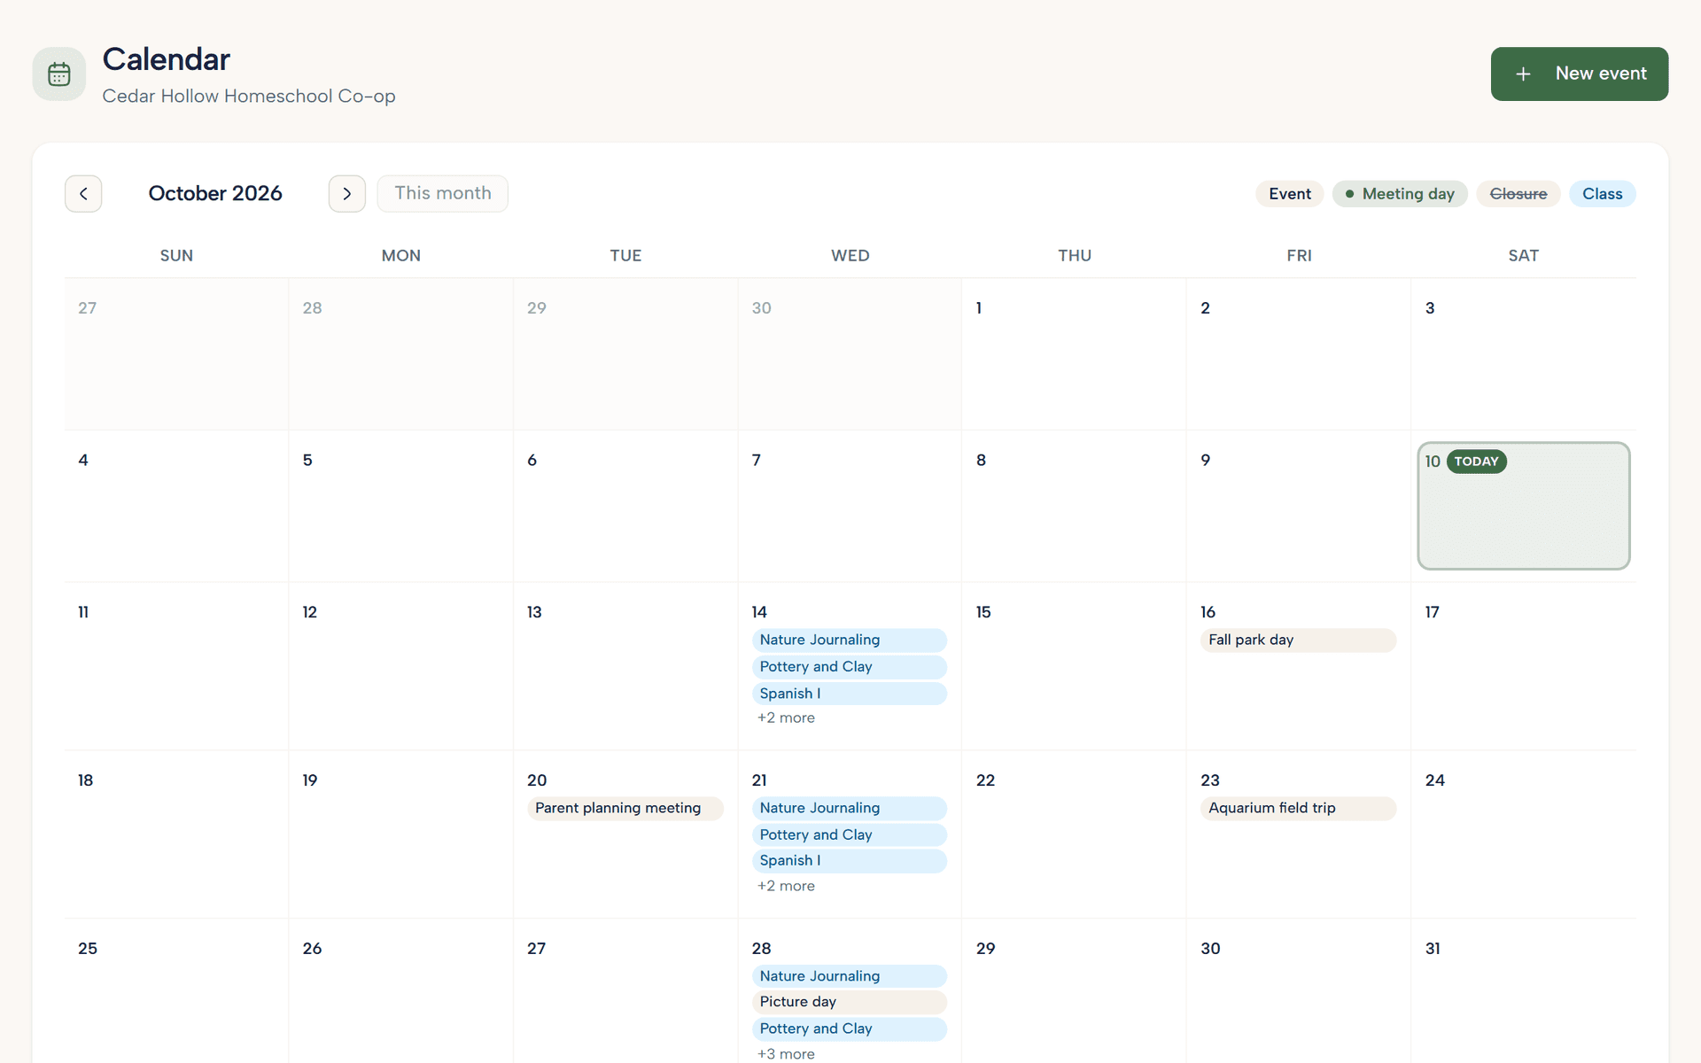The height and width of the screenshot is (1063, 1701).
Task: Open the Aquarium field trip event
Action: coord(1298,808)
